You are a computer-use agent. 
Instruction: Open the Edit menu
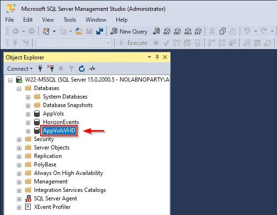[x=28, y=19]
